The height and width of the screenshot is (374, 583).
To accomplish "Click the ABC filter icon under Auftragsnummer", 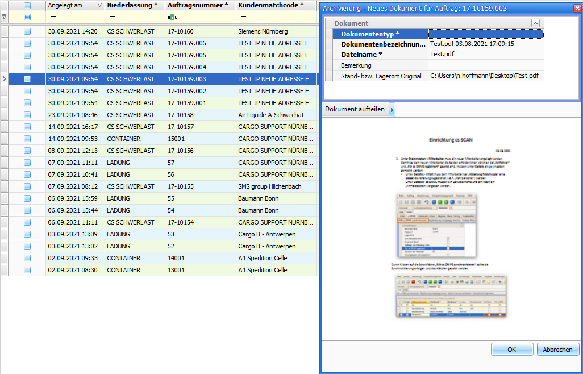I will (x=172, y=17).
